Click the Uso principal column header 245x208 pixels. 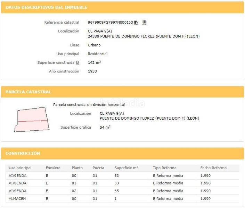pyautogui.click(x=20, y=168)
